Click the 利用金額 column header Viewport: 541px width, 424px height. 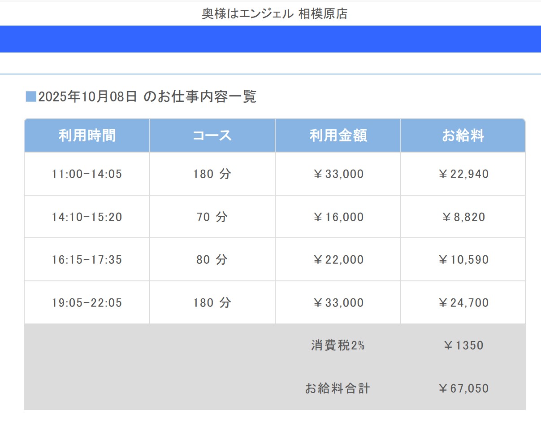click(x=338, y=136)
